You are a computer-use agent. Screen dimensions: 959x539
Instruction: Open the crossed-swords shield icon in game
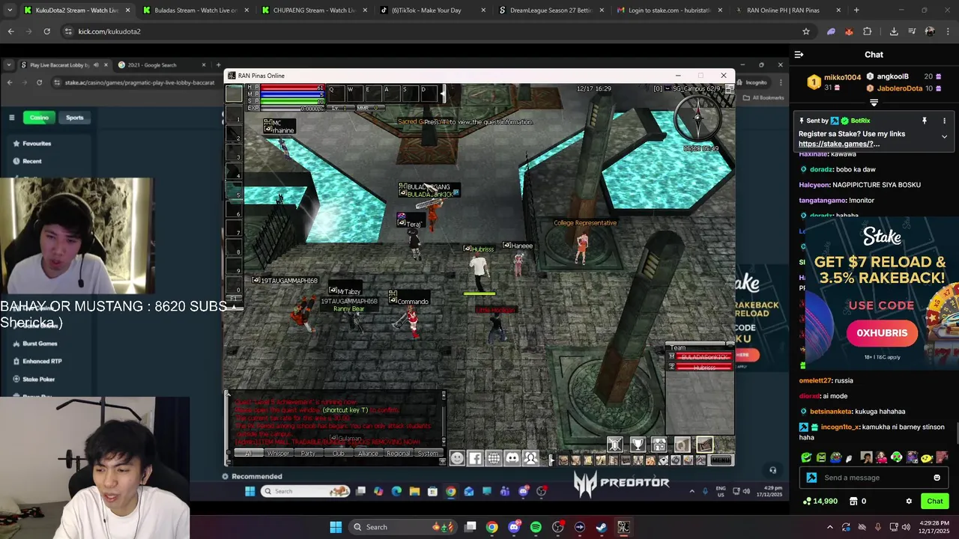[615, 445]
